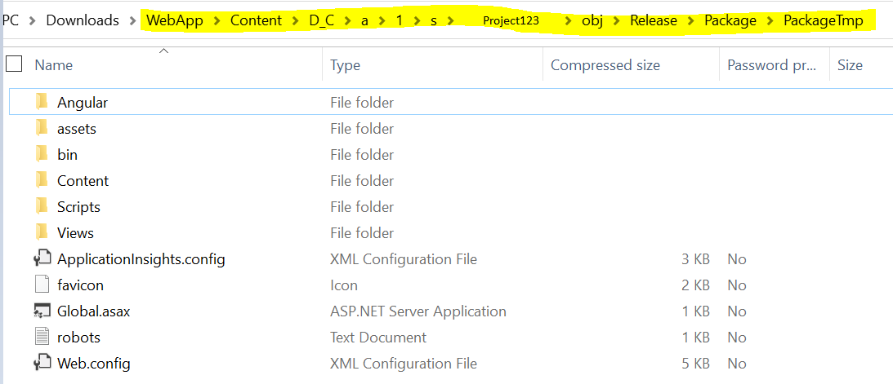Click the ApplicationInsights.config file icon

[42, 259]
